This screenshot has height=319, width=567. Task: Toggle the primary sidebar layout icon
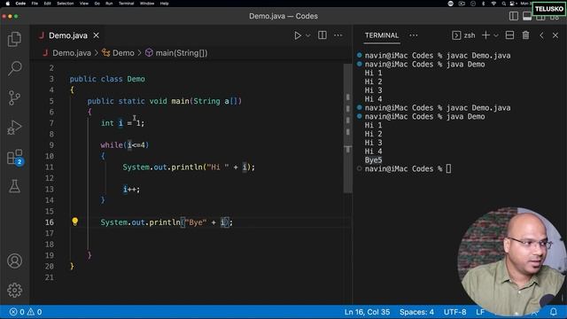[514, 16]
